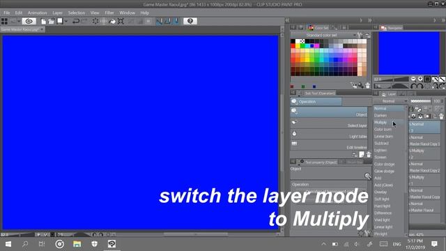Switch to the Navigator panel tab
446x251 pixels.
[392, 28]
